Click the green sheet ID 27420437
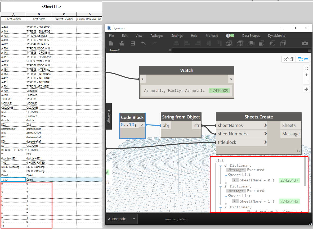Image resolution: width=313 pixels, height=229 pixels. pos(289,180)
